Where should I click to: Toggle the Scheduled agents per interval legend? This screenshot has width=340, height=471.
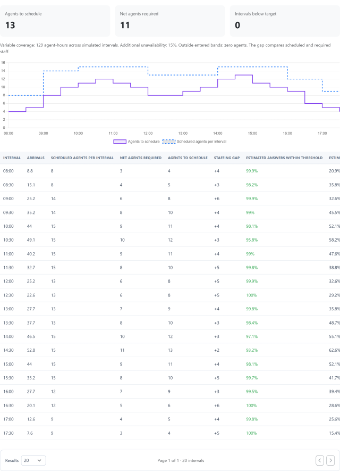point(194,142)
